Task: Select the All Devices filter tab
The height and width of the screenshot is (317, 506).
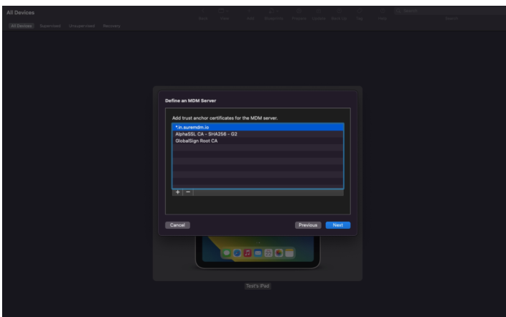Action: click(x=22, y=26)
